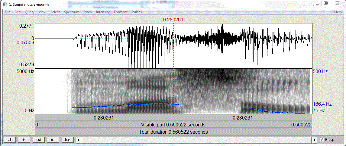The image size is (346, 146).
Task: Play the Visible part 0.560522 seconds bar
Action: 173,125
